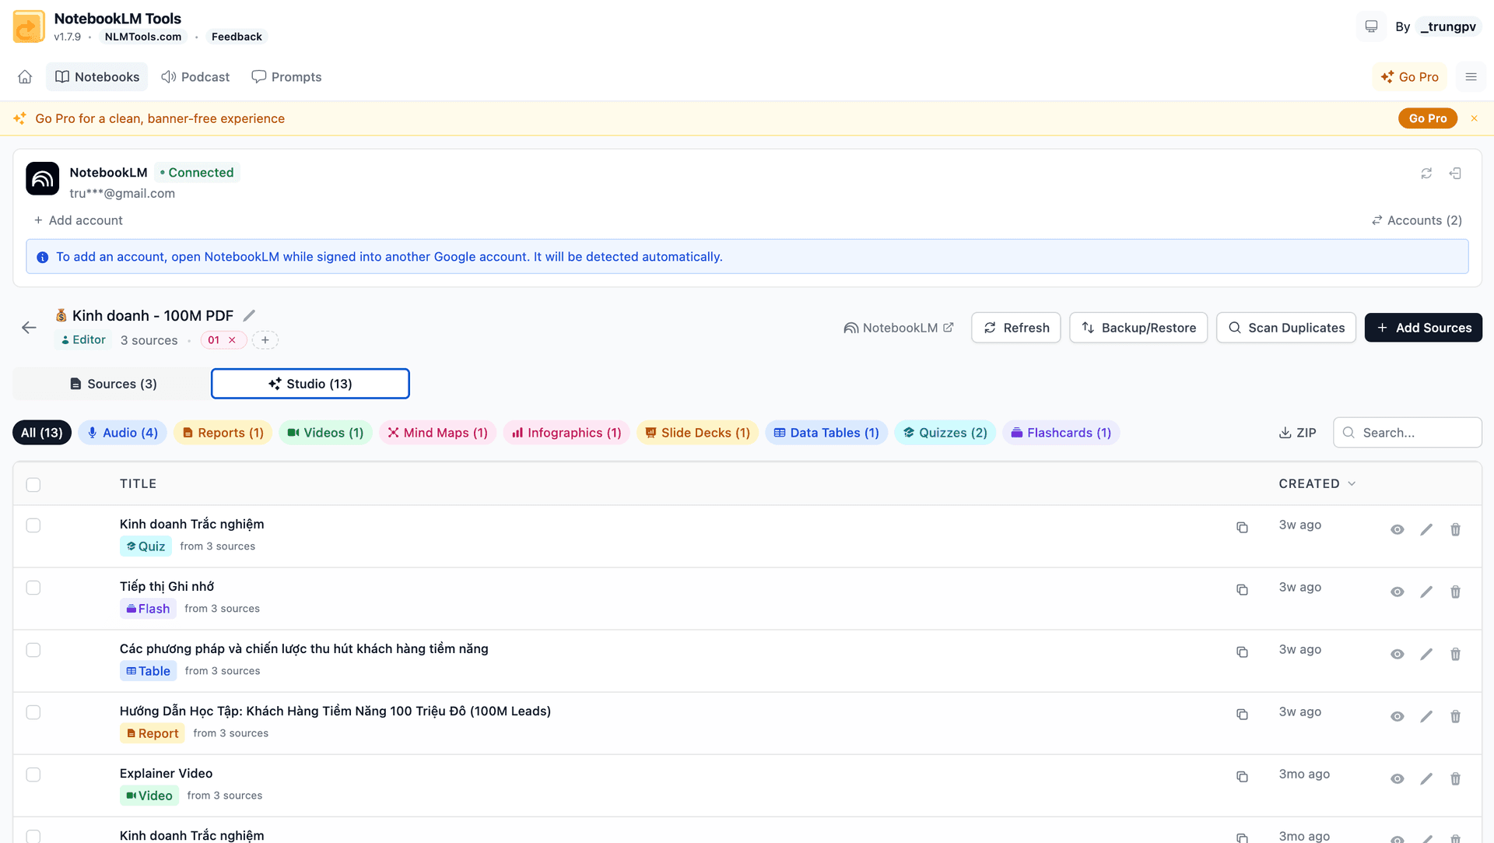The image size is (1494, 843).
Task: Rename the notebook using the pencil icon
Action: tap(249, 315)
